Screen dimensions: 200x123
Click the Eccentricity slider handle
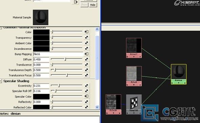[59, 85]
